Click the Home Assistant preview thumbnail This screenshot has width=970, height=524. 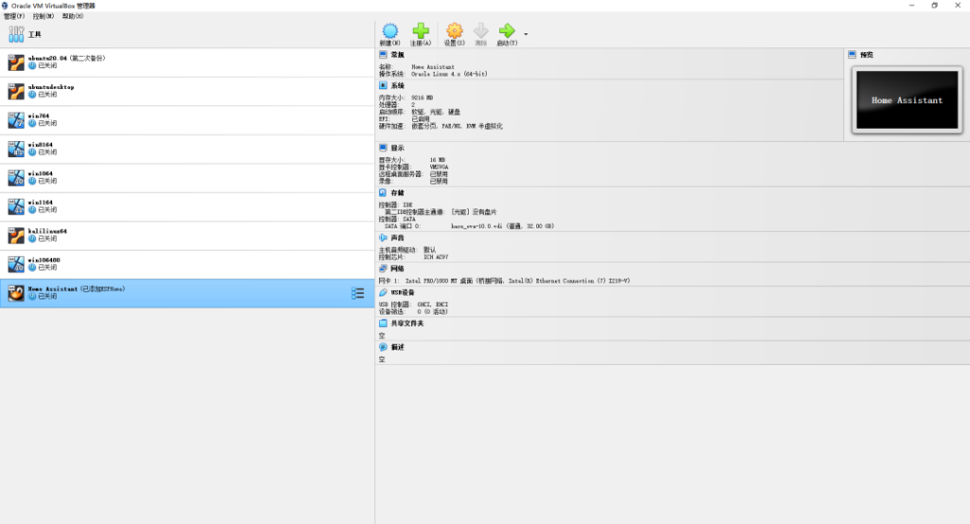click(x=907, y=99)
